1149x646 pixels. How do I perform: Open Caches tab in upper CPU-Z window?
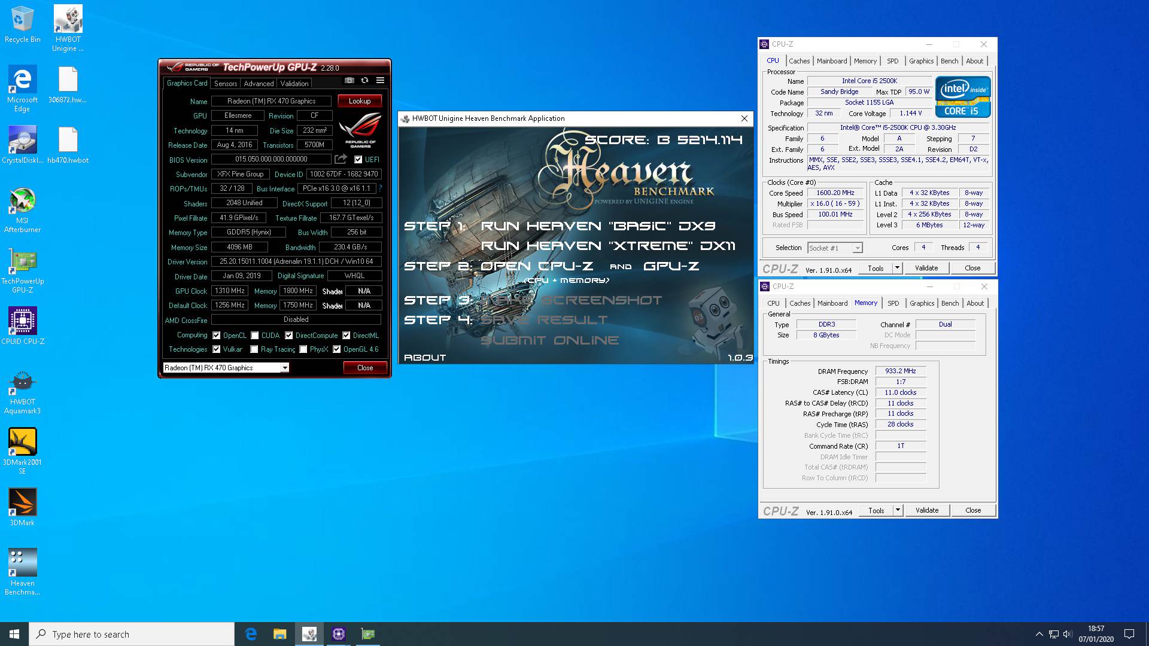click(x=799, y=61)
